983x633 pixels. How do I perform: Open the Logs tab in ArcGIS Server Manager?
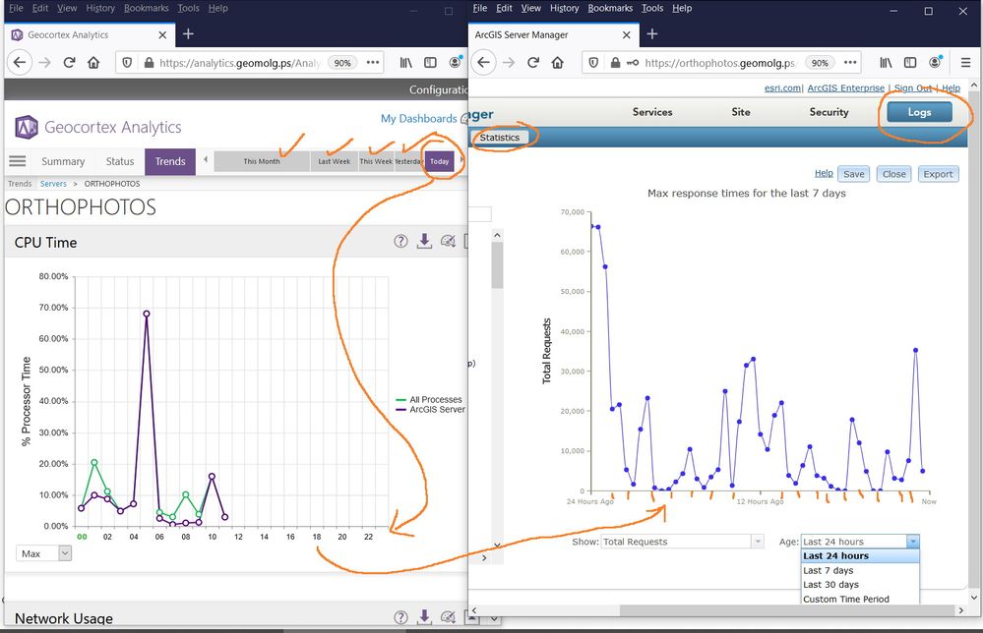click(919, 113)
